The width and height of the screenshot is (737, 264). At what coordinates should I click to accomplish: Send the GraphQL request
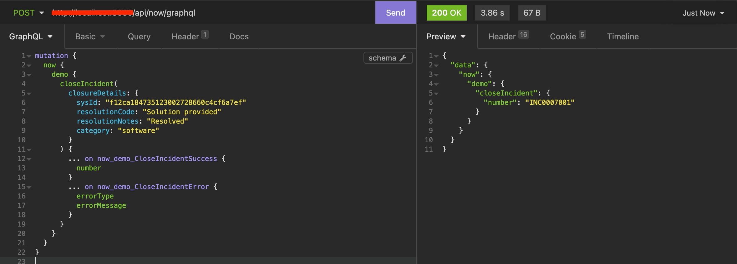click(395, 13)
